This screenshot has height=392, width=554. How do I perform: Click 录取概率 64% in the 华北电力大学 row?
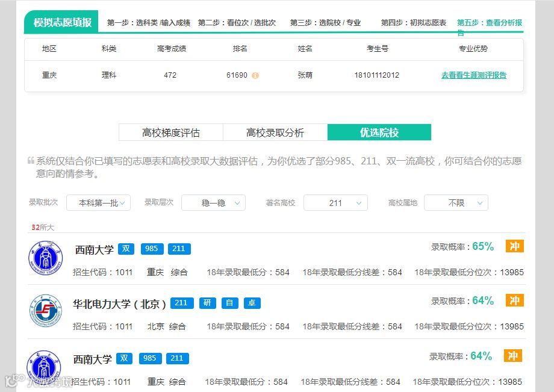tap(462, 300)
